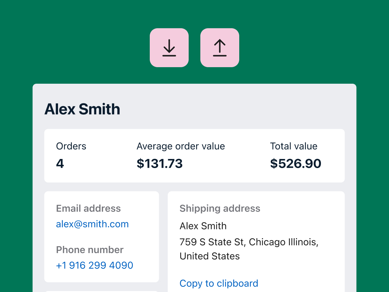Click the $526.90 total amount

[296, 164]
